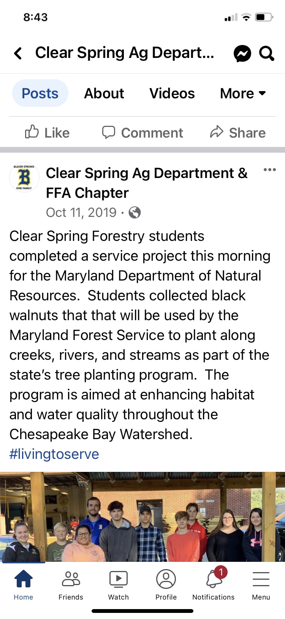285x619 pixels.
Task: Open the hamburger Menu in bottom bar
Action: (x=261, y=583)
